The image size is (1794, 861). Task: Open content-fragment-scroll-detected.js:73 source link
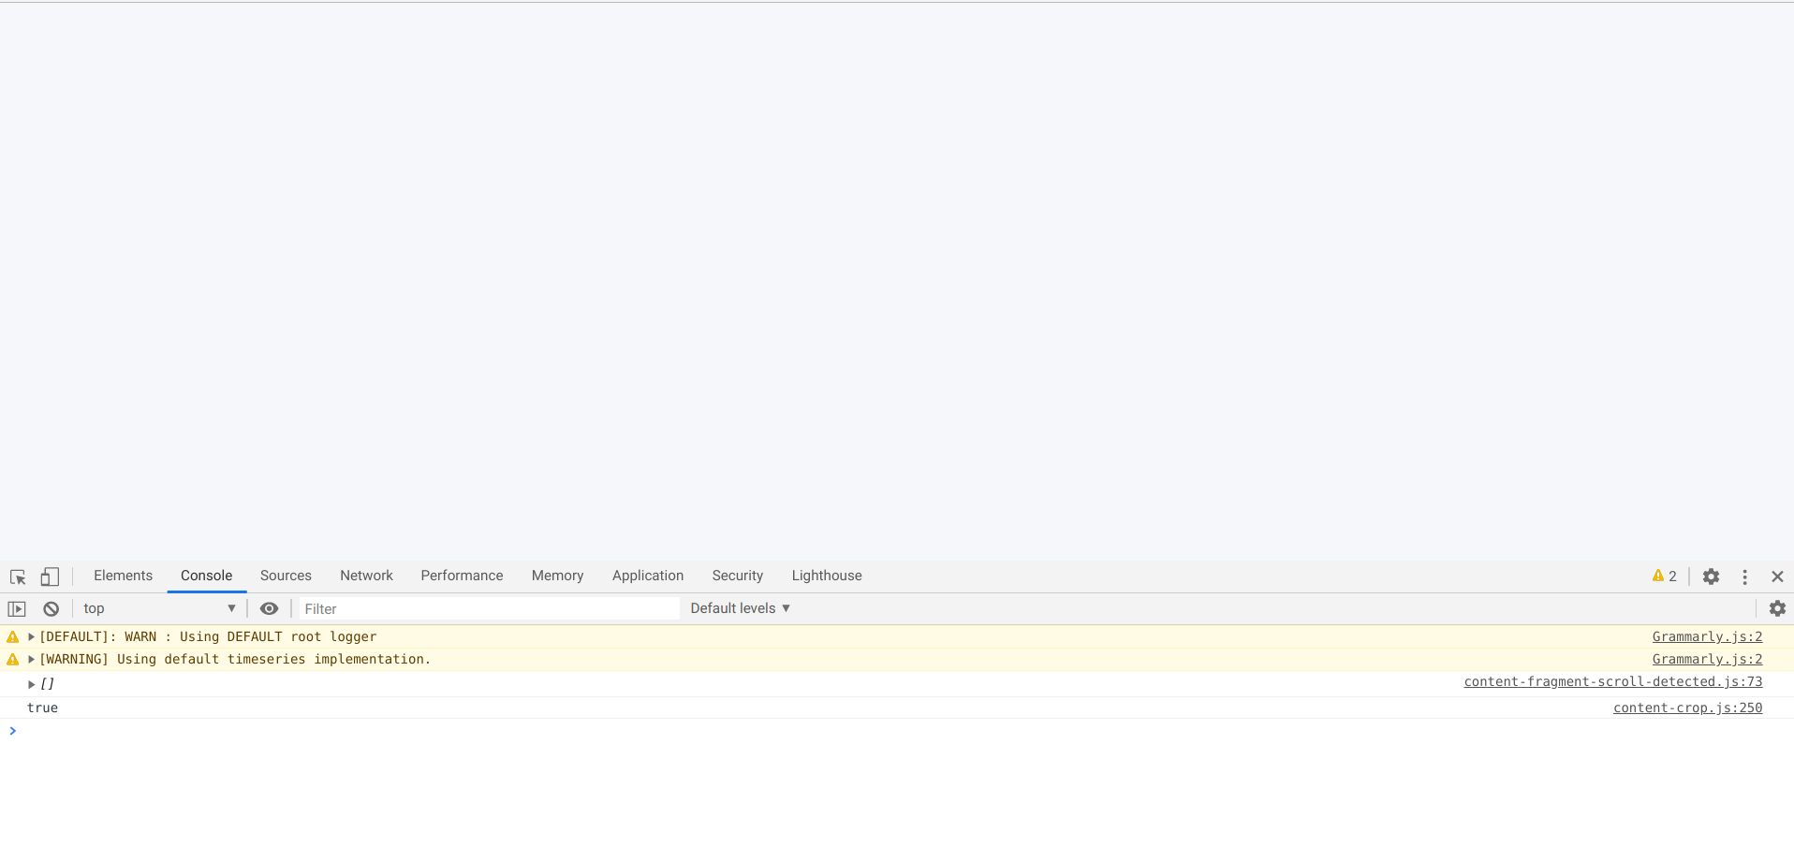tap(1613, 682)
